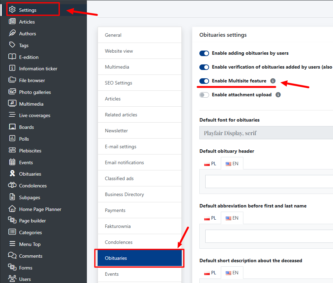Click the Obituaries ribbon icon in sidebar
Screen dimensions: 333x283
coord(12,174)
